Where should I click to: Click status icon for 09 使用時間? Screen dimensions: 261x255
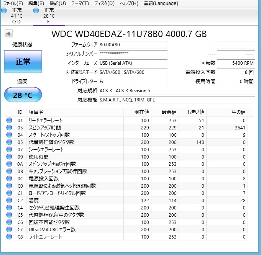9,157
